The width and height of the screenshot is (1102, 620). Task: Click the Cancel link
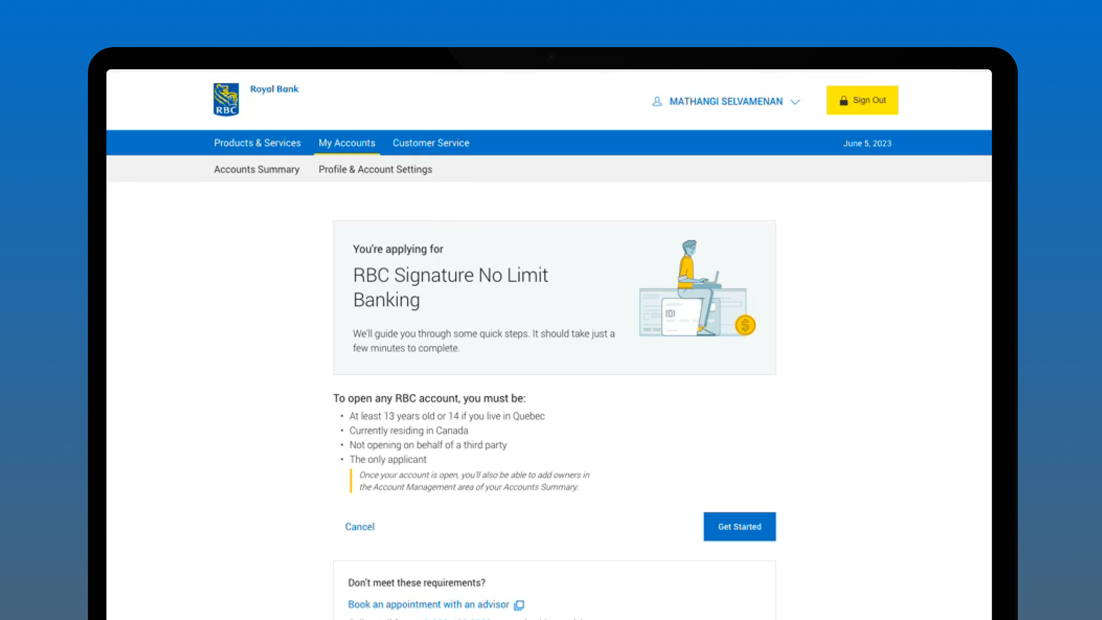pyautogui.click(x=359, y=527)
